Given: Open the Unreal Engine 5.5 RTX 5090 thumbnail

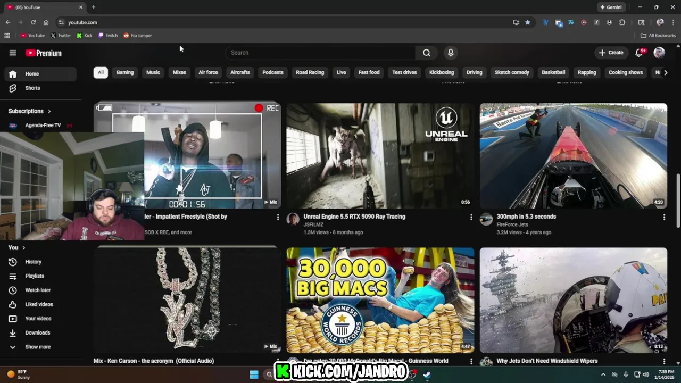Looking at the screenshot, I should pos(380,156).
